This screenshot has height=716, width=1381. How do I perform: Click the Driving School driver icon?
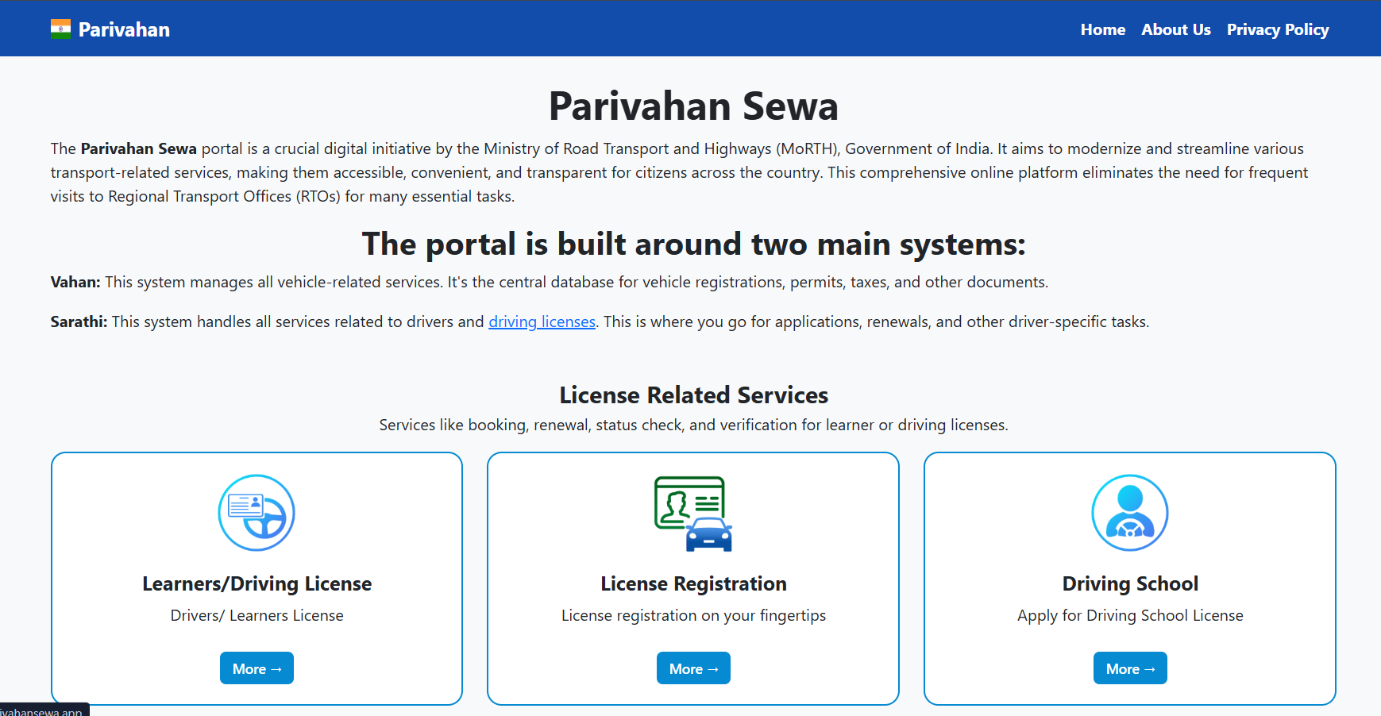(x=1130, y=513)
